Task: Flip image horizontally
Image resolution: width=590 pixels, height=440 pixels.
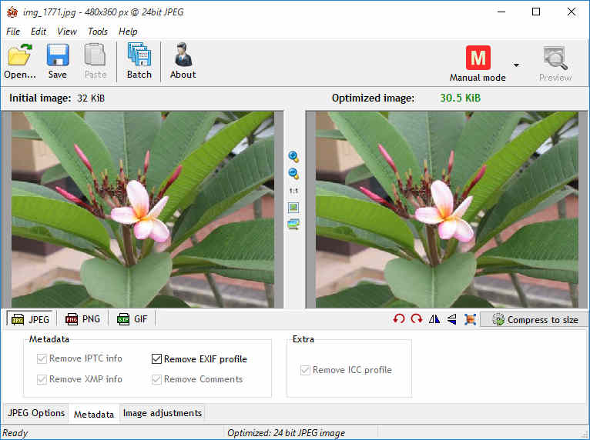Action: click(x=434, y=319)
